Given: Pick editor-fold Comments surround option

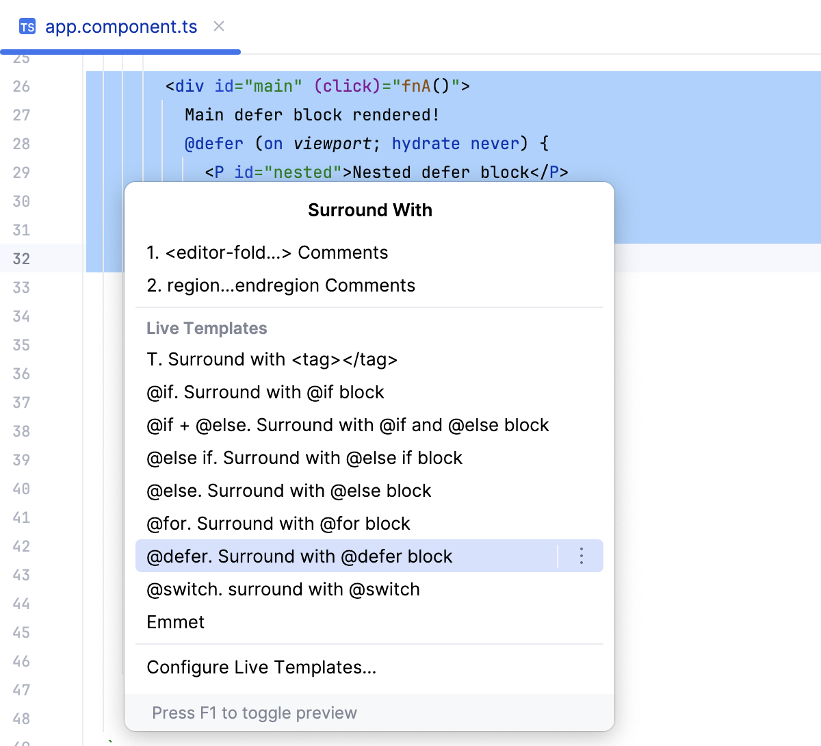Looking at the screenshot, I should [268, 252].
